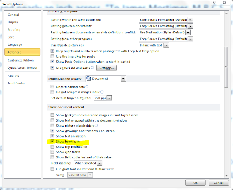This screenshot has height=190, width=233.
Task: Enable Discard editing data checkbox
Action: pos(52,87)
